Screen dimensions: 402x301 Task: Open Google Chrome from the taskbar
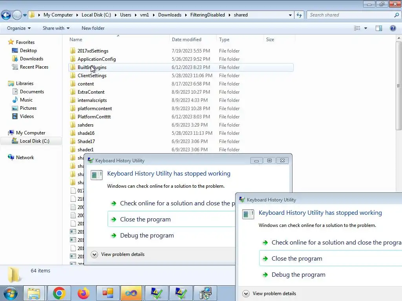pos(59,293)
